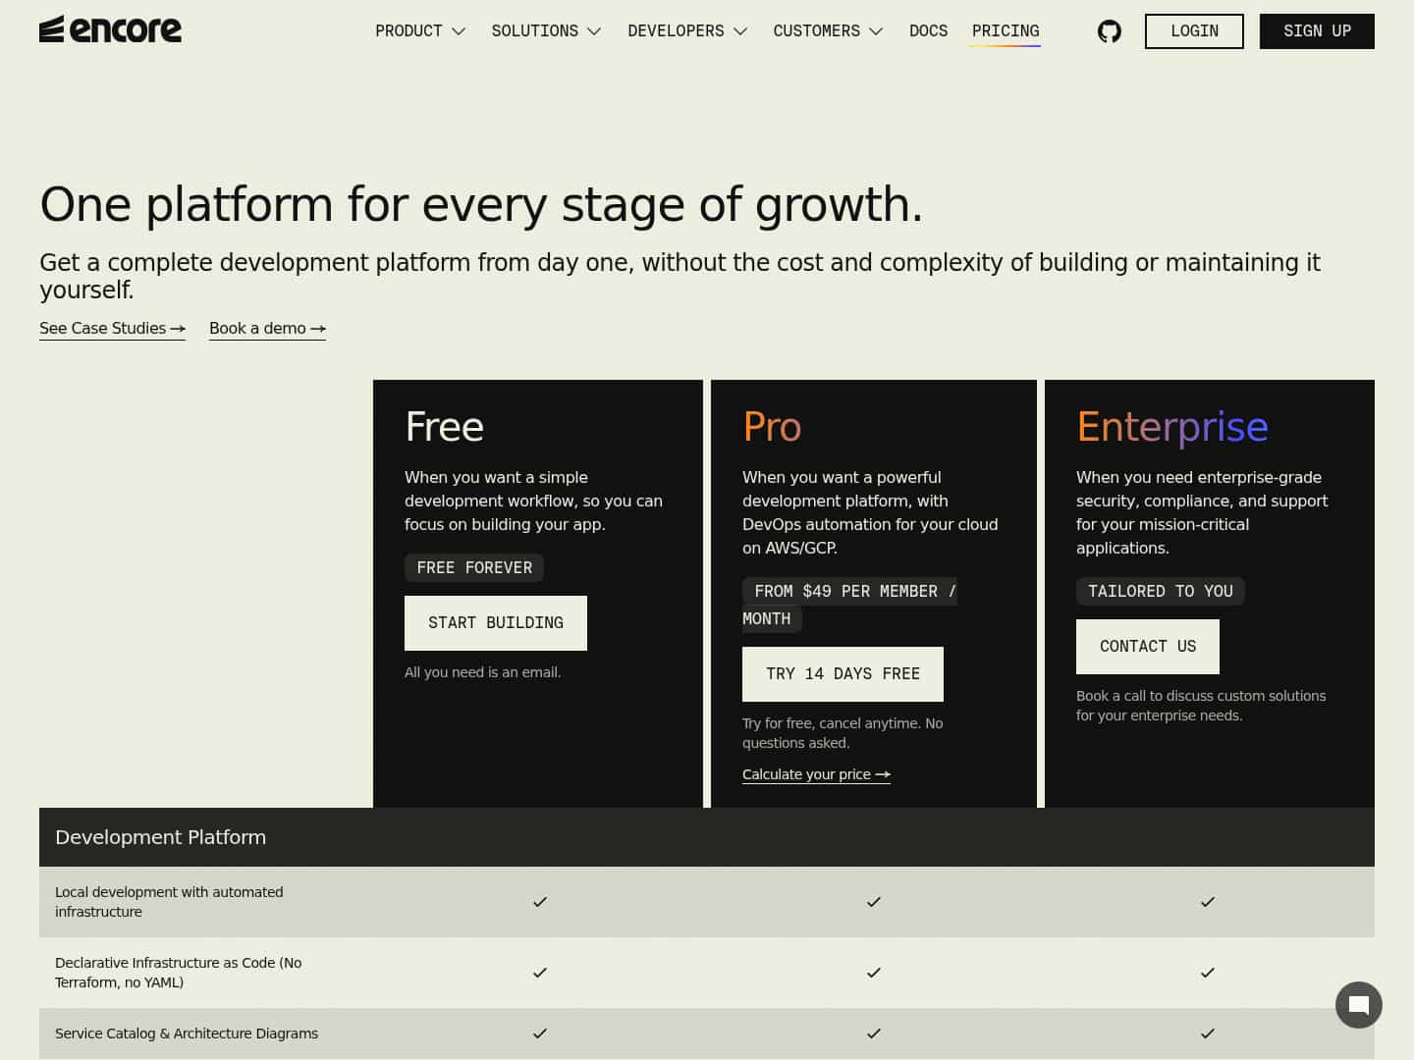Viewport: 1414px width, 1060px height.
Task: Go to the Docs page
Action: pos(928,31)
